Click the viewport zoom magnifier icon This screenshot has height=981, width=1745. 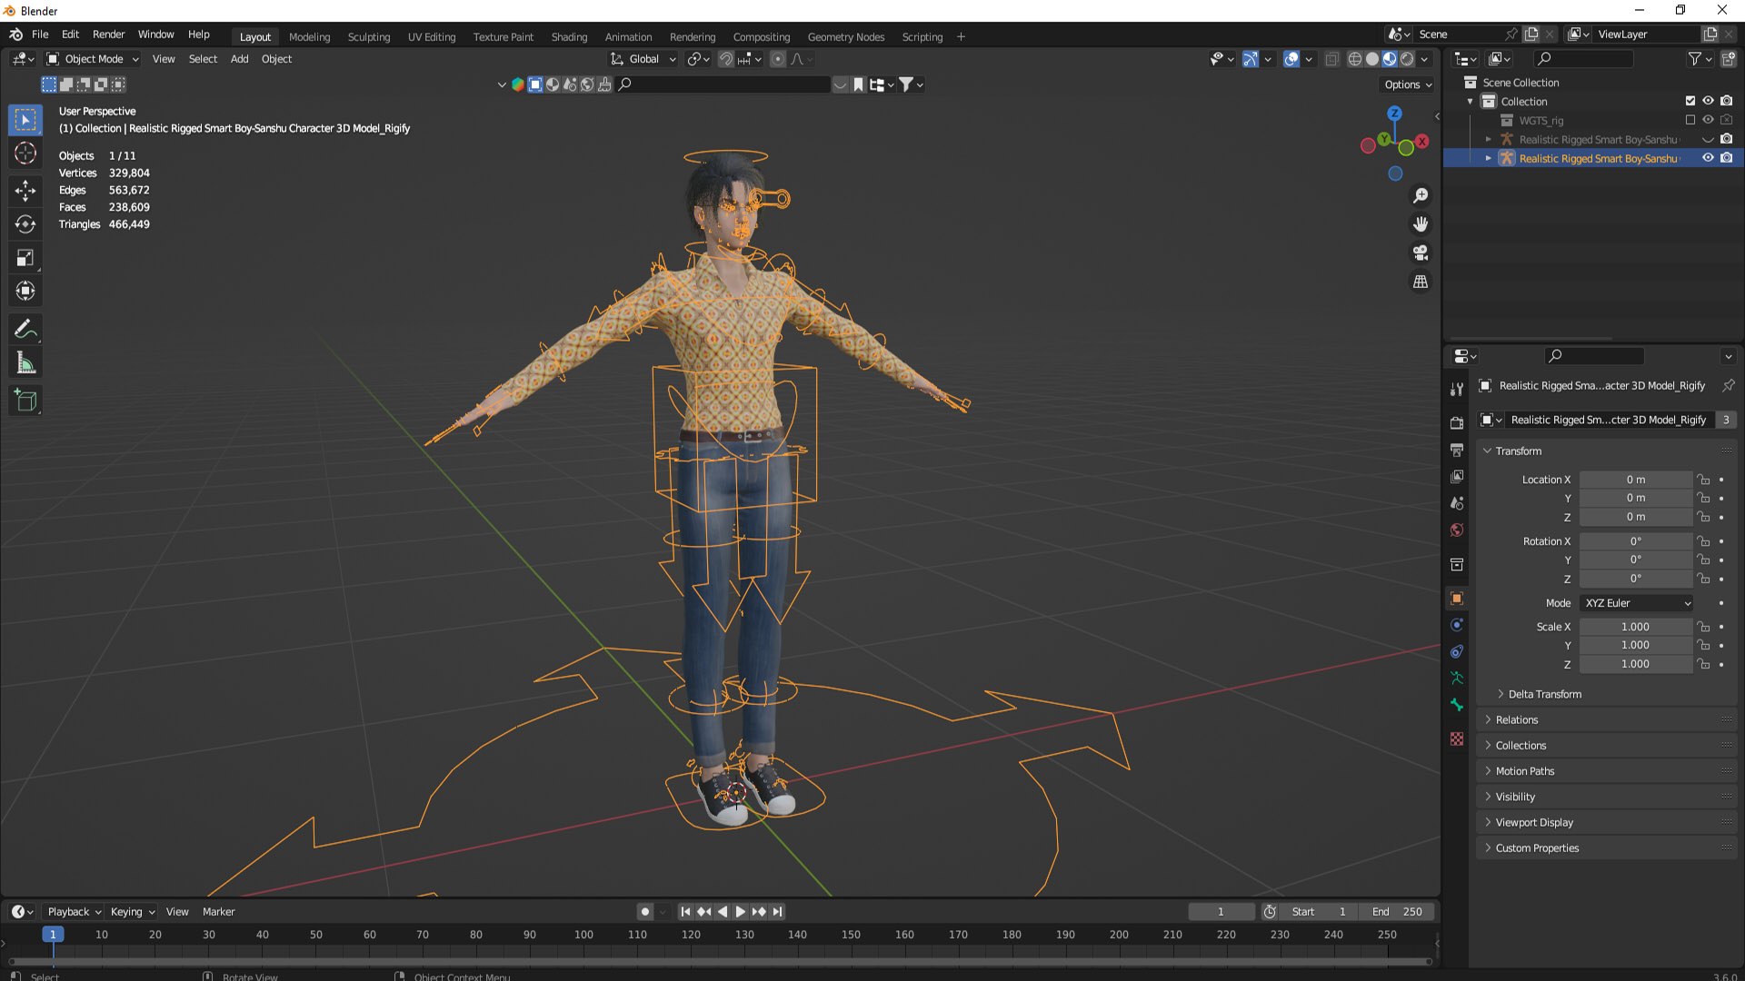pos(1421,195)
